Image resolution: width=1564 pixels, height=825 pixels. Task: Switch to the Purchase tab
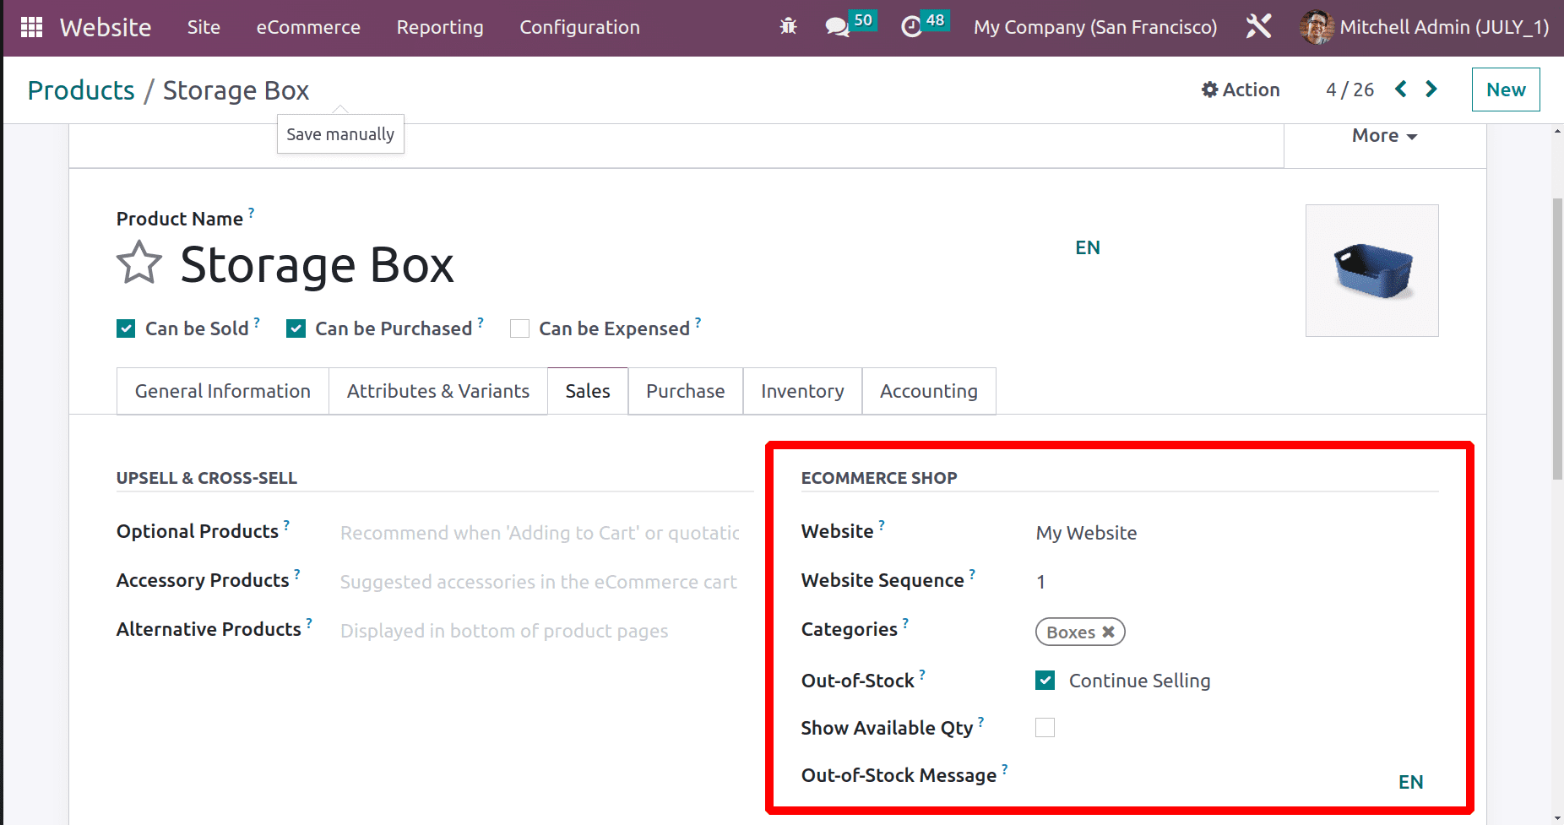click(x=686, y=391)
